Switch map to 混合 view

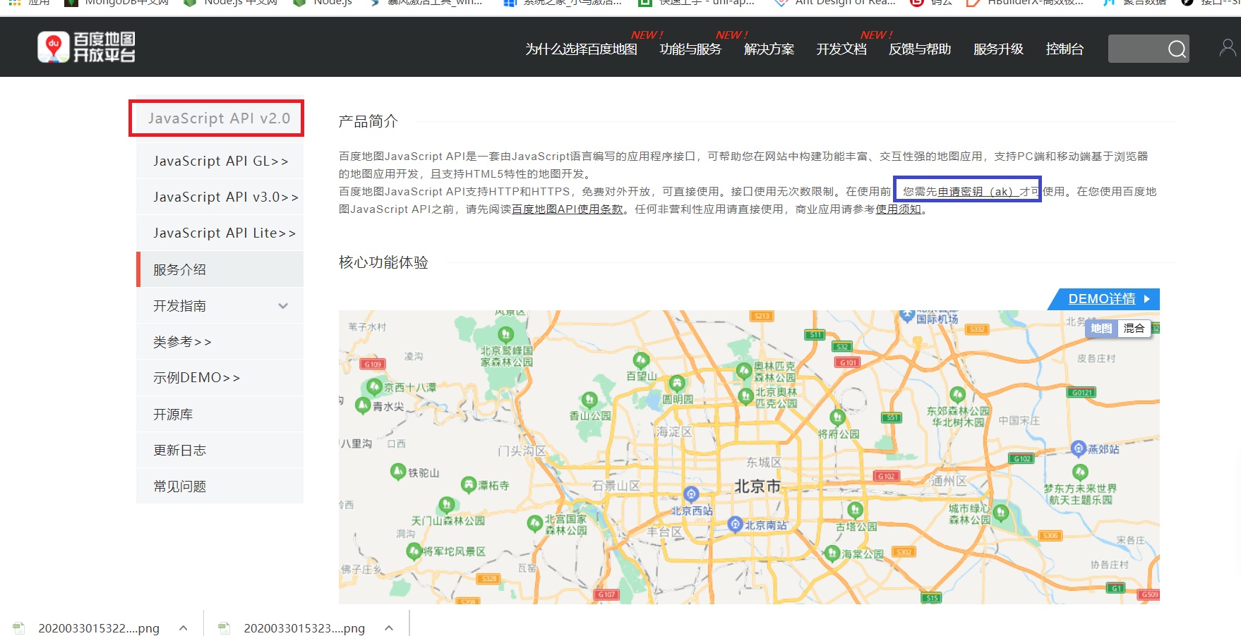[x=1134, y=329]
